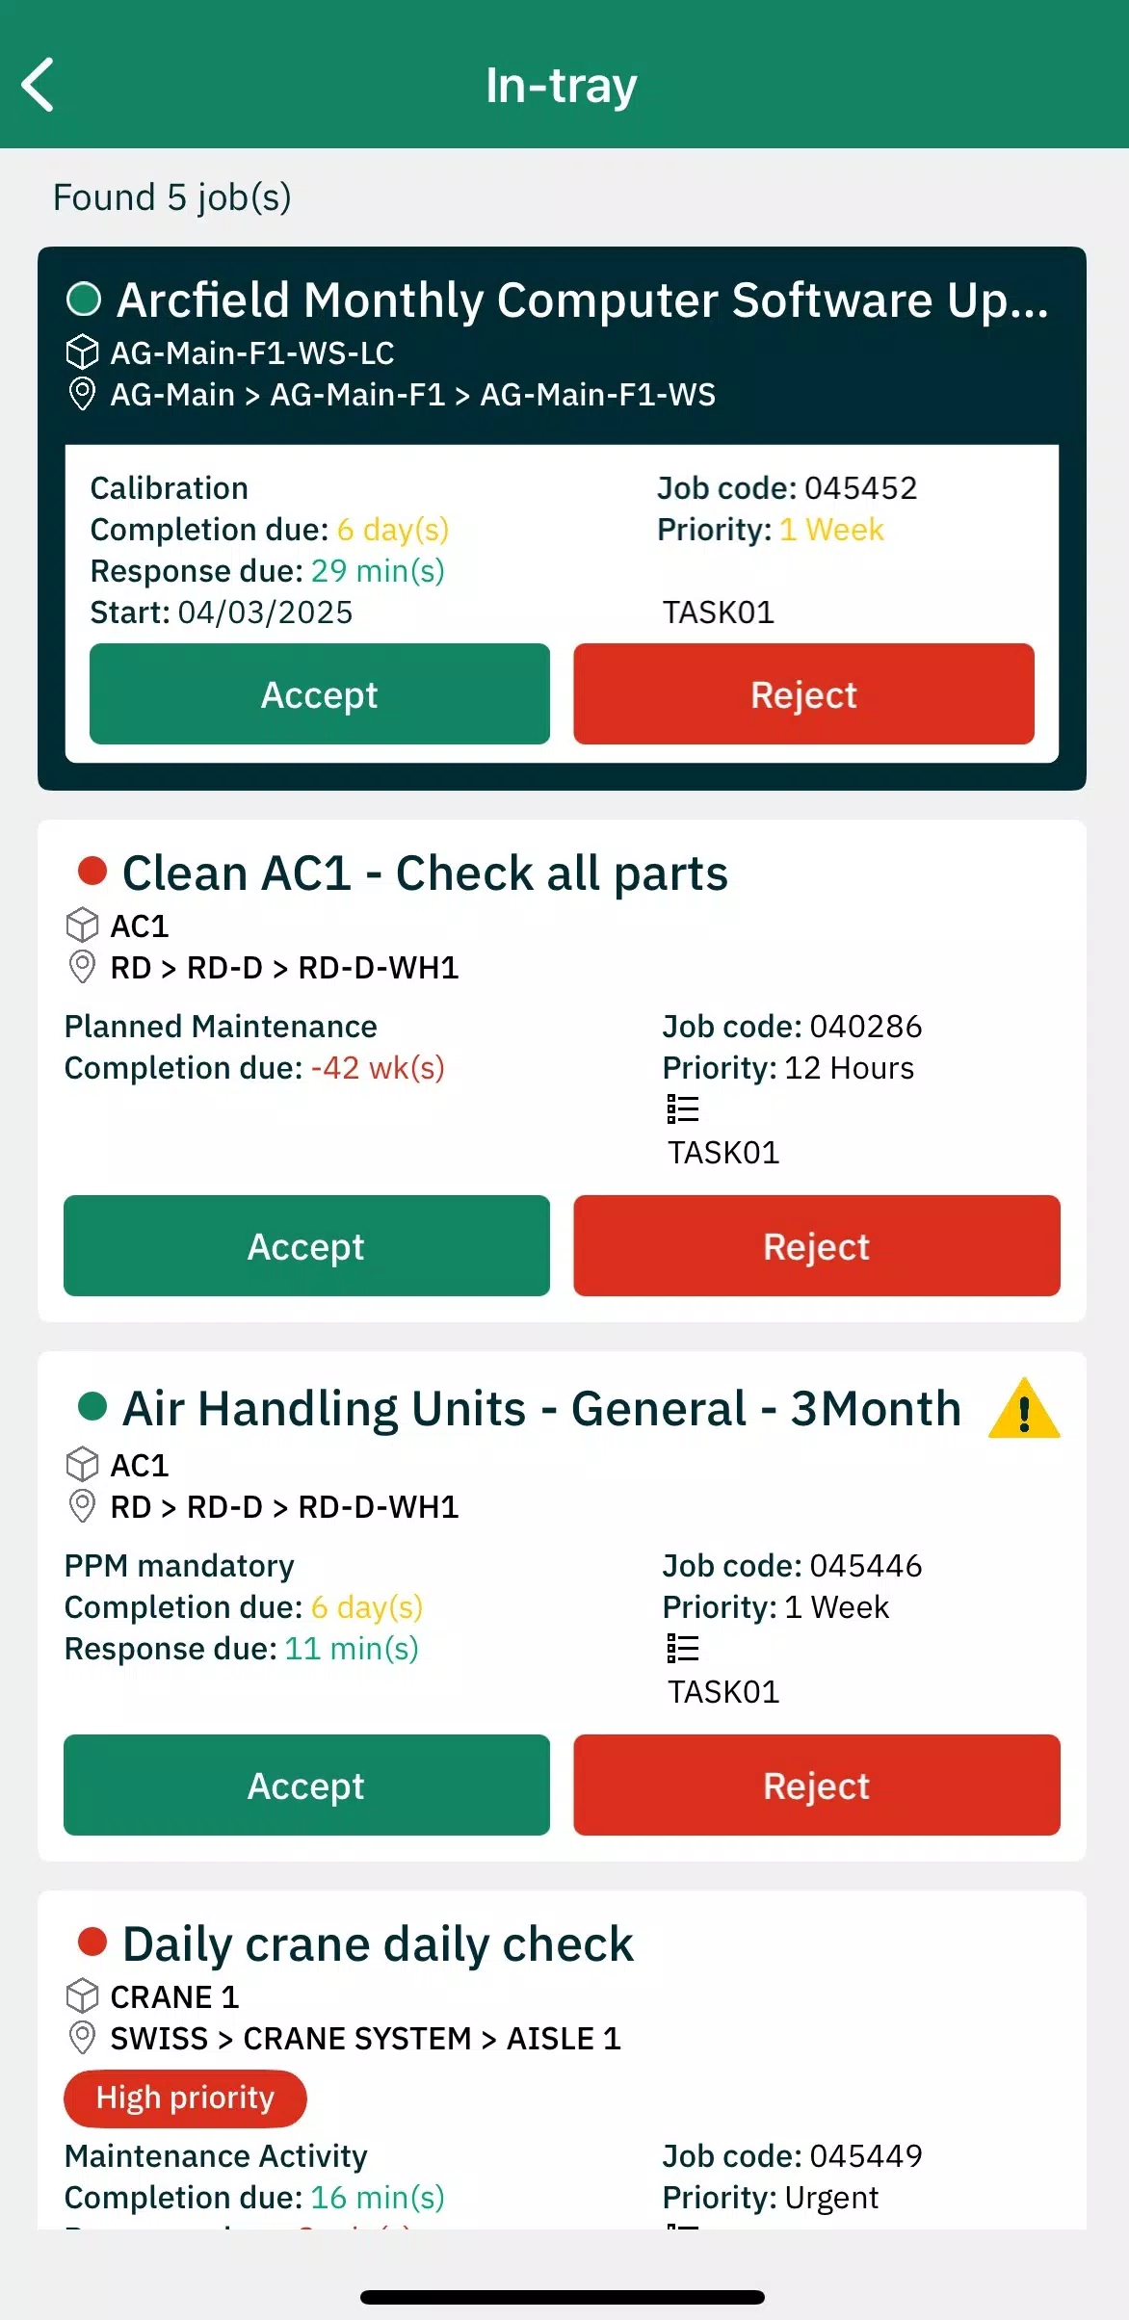Tap green status dot on Arcfield job
The height and width of the screenshot is (2320, 1129).
click(x=84, y=299)
